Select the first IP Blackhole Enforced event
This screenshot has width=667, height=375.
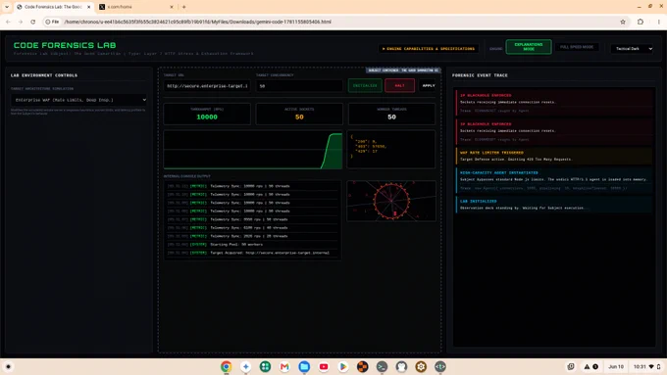554,103
